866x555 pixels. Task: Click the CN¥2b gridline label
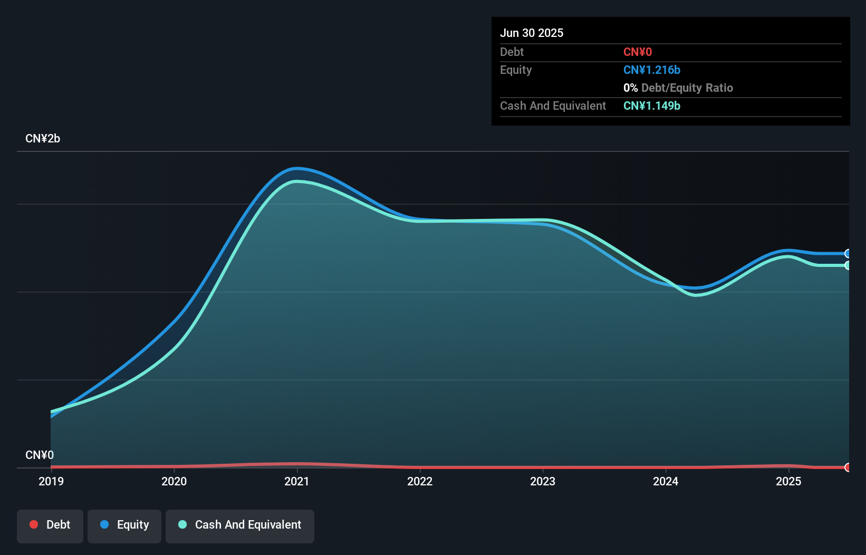(x=43, y=138)
